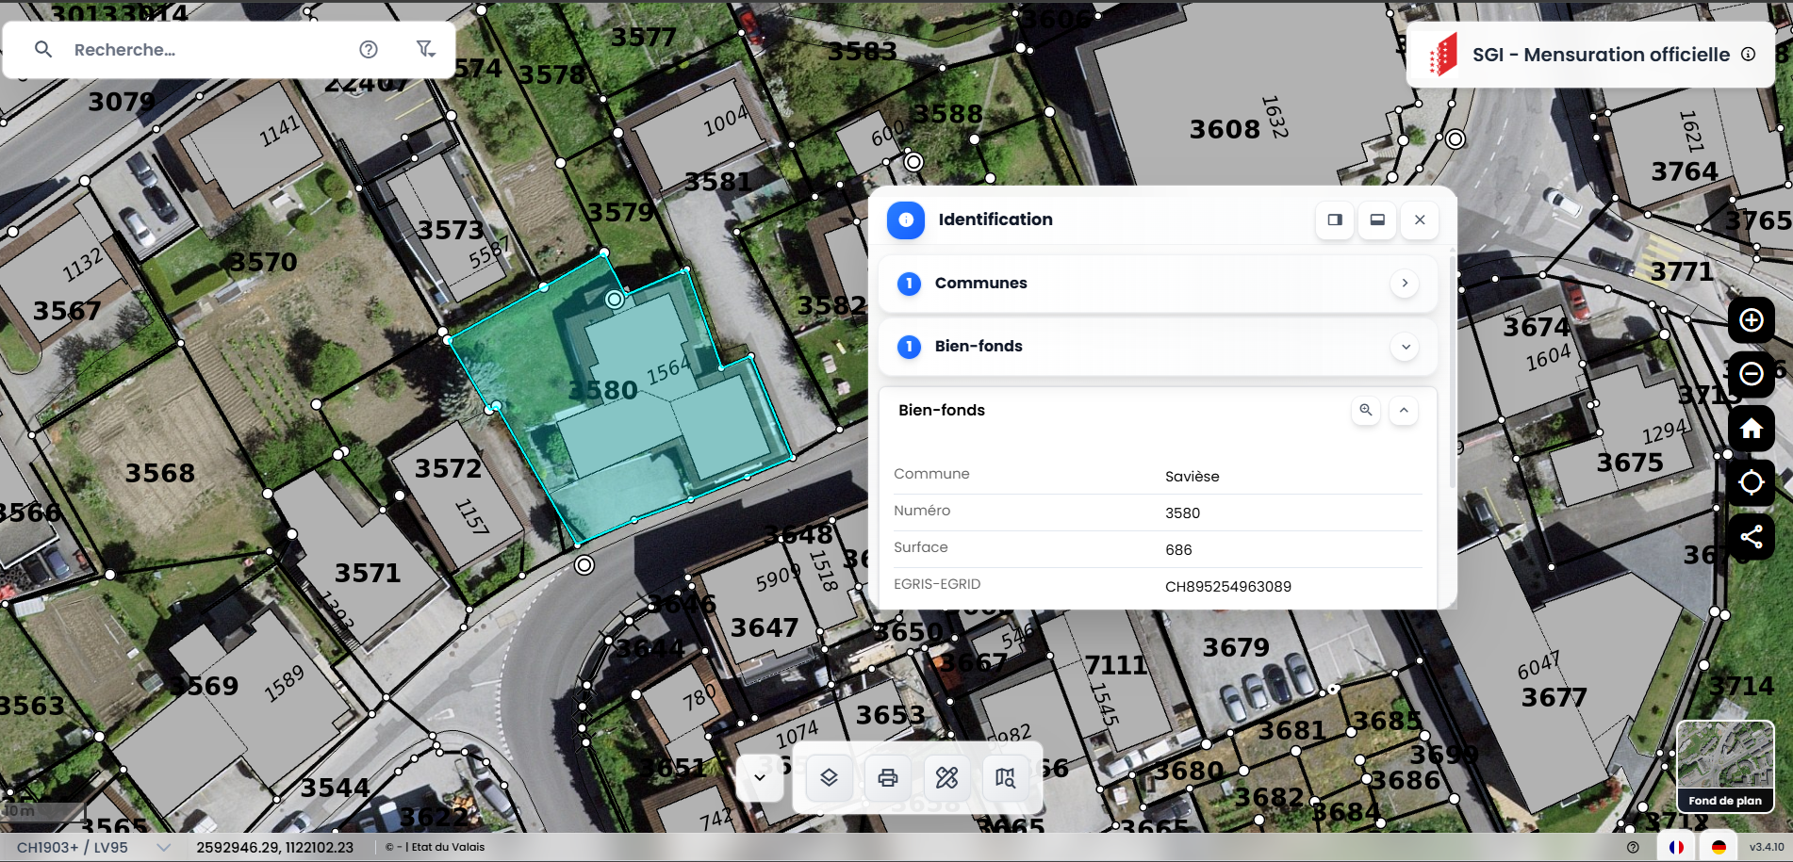1793x862 pixels.
Task: Open the search filter icon
Action: (x=426, y=49)
